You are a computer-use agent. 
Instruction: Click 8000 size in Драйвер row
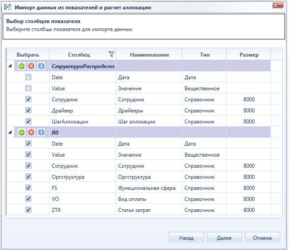249,110
